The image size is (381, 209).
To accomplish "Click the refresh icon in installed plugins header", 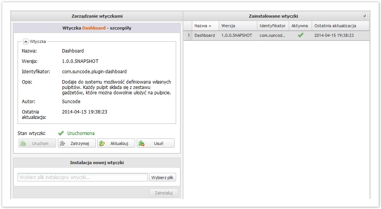I will [x=365, y=16].
